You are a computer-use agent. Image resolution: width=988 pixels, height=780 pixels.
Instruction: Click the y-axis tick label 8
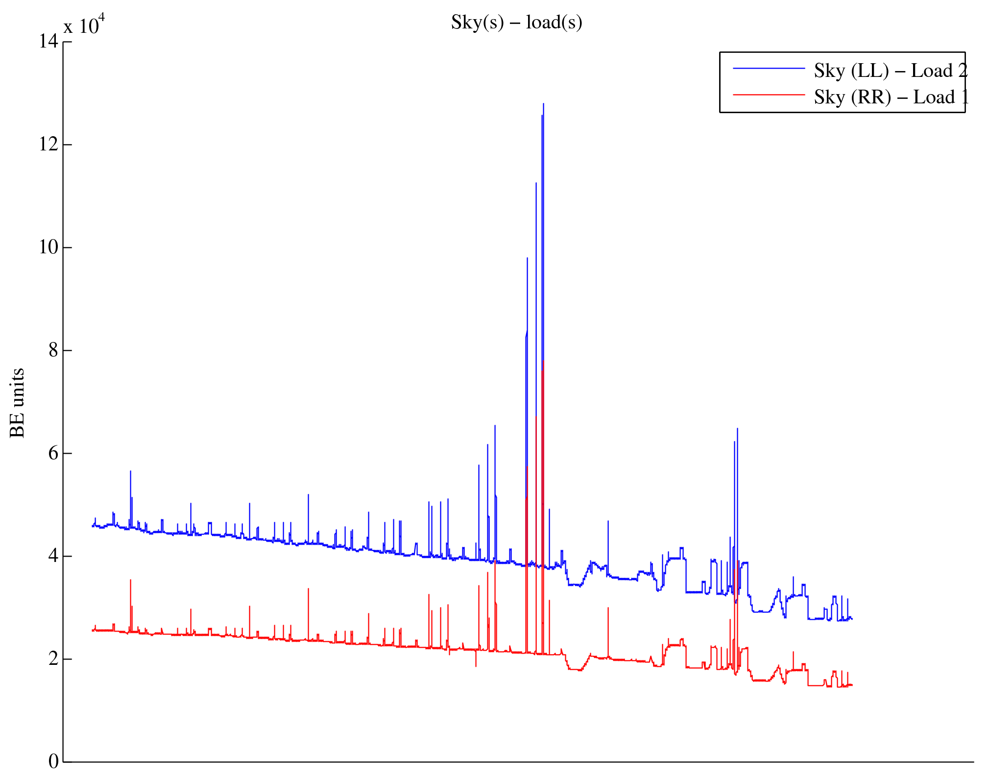pyautogui.click(x=53, y=350)
